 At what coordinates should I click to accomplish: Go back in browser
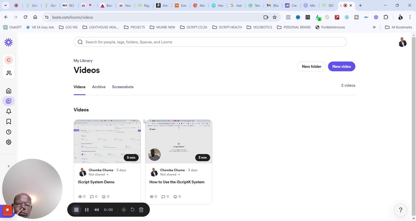[x=6, y=17]
